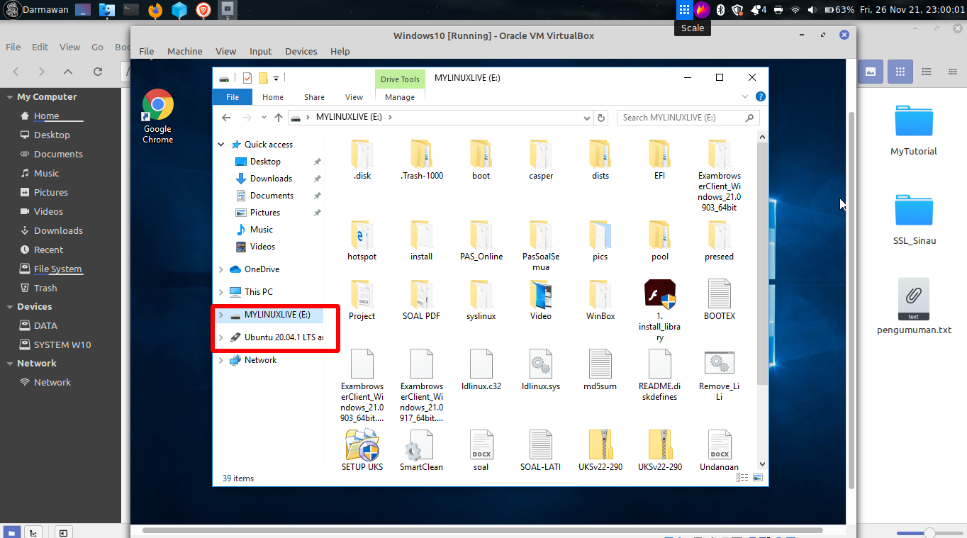This screenshot has height=538, width=967.
Task: Open Firefox from the top panel
Action: point(155,10)
